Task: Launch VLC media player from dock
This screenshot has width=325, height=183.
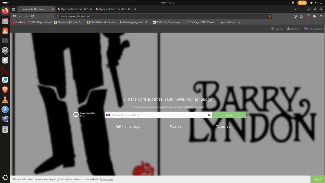Action: pyautogui.click(x=5, y=99)
